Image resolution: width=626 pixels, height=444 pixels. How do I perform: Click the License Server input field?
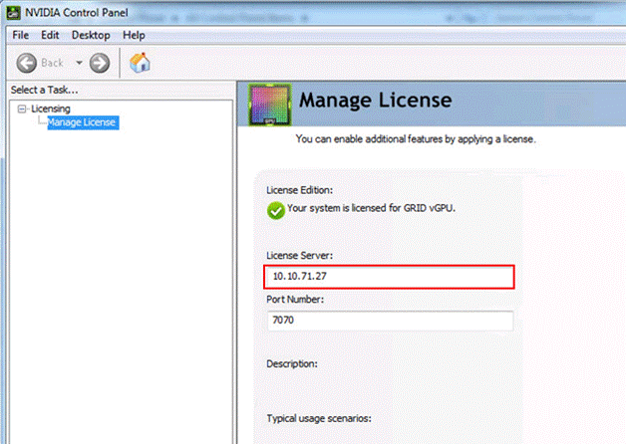389,277
